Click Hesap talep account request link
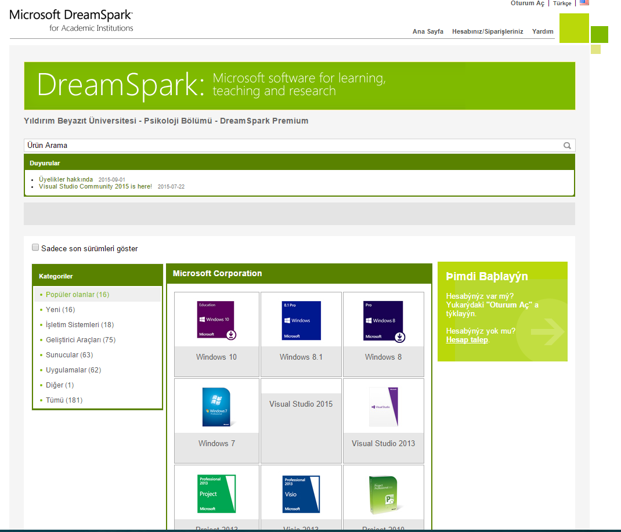 click(467, 339)
